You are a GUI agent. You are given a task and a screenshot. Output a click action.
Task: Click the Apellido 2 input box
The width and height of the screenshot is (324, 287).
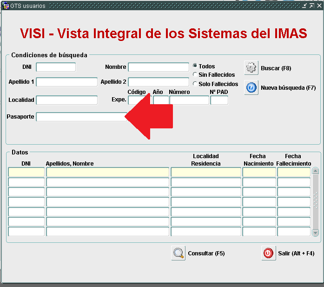point(159,82)
